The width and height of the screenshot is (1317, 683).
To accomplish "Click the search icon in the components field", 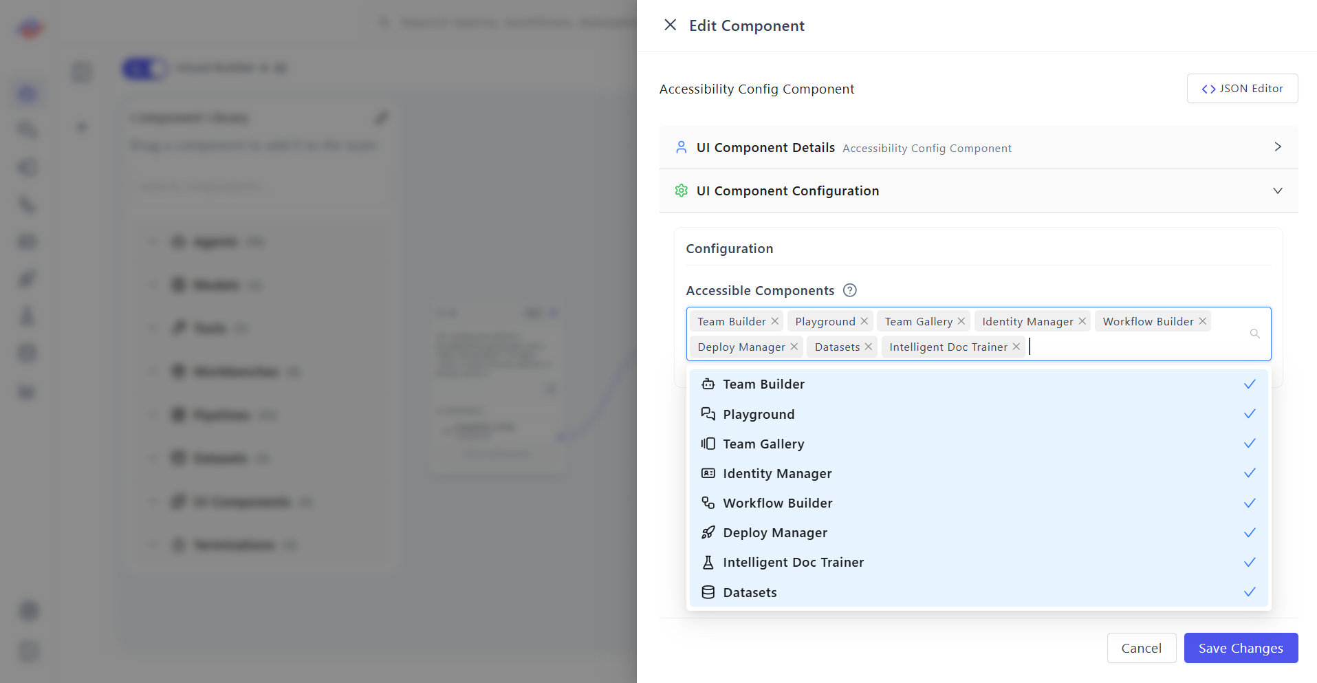I will [x=1254, y=334].
